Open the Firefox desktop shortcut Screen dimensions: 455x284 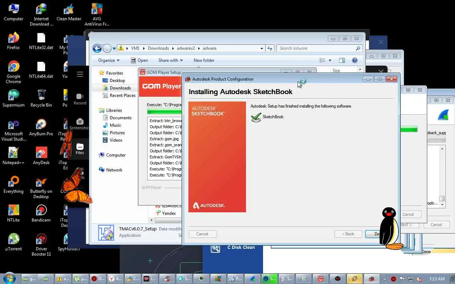point(14,41)
